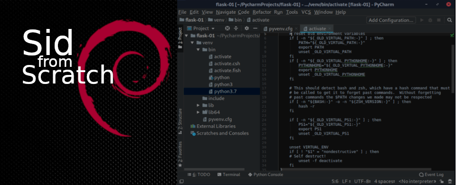Viewport: 456px width, 185px height.
Task: Open the Project view dropdown
Action: 200,28
